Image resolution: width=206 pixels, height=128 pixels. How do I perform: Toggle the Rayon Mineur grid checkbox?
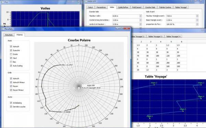click(x=11, y=90)
